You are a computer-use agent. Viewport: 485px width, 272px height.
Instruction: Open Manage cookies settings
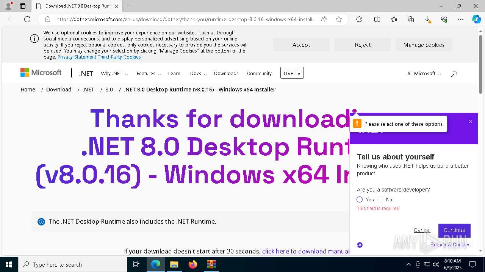(x=424, y=45)
